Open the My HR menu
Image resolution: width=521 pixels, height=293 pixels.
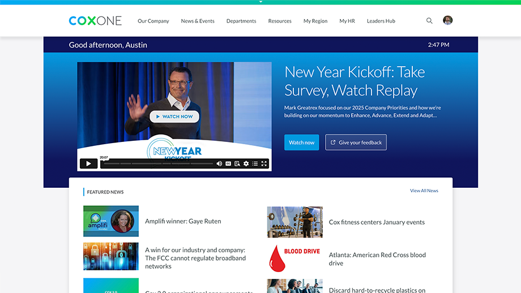347,21
